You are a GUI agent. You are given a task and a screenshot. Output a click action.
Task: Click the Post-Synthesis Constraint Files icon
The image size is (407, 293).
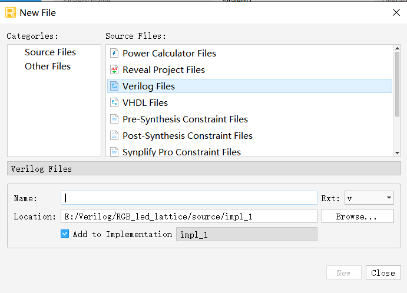(114, 136)
